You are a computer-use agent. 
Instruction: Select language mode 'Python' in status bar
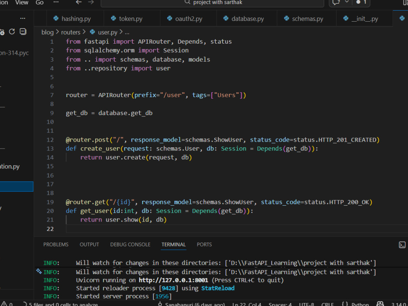click(x=360, y=304)
